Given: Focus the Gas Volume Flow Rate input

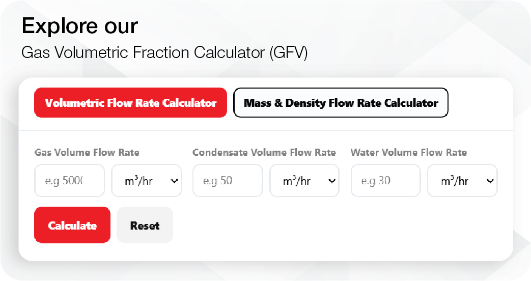Looking at the screenshot, I should point(70,181).
